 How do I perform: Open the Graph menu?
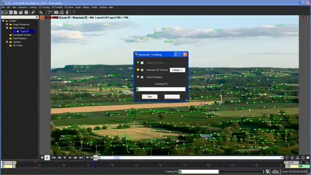(78, 7)
